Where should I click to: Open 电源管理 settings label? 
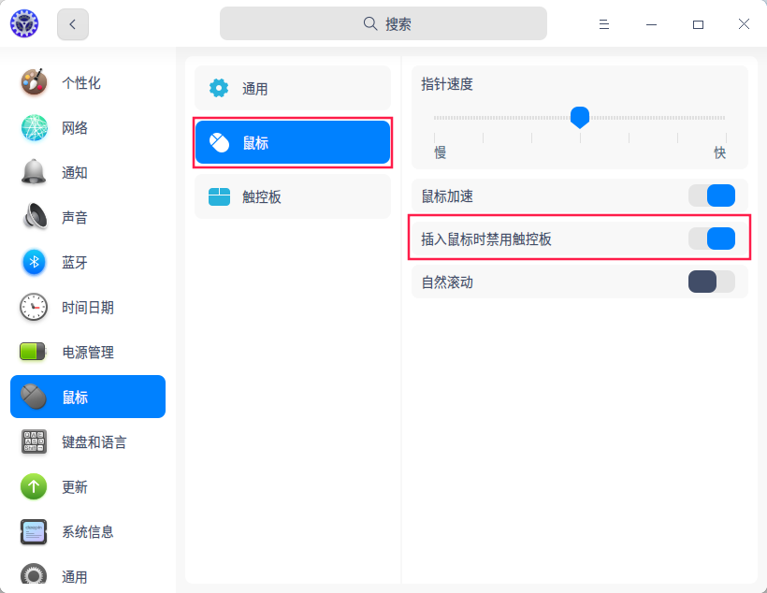88,353
